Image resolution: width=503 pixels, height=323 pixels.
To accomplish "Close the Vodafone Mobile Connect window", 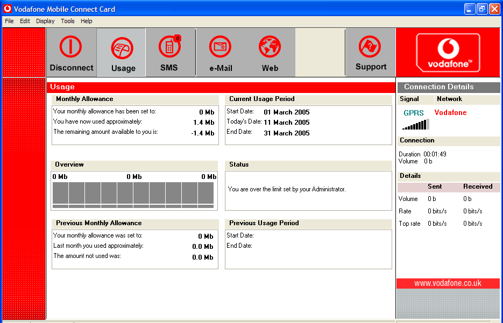I will pyautogui.click(x=494, y=9).
